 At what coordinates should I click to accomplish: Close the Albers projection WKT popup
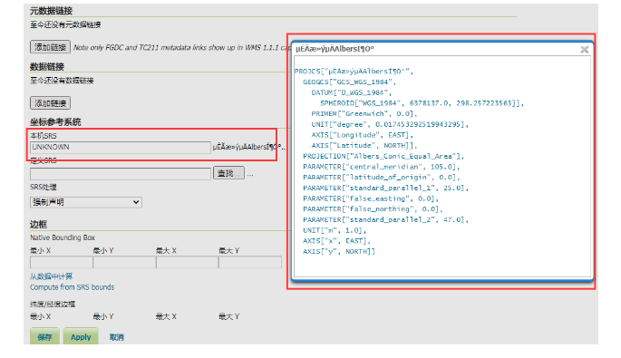click(584, 50)
